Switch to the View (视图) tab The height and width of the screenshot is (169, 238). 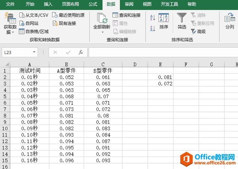[x=147, y=4]
